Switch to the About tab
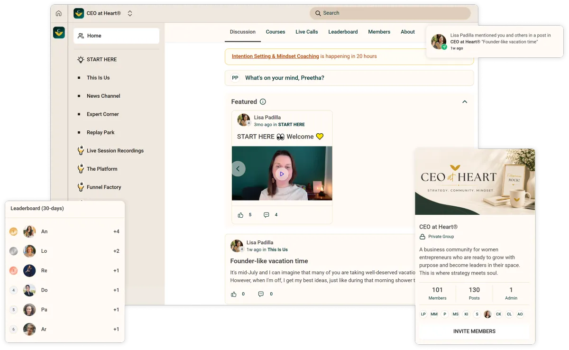This screenshot has width=569, height=350. pos(408,32)
